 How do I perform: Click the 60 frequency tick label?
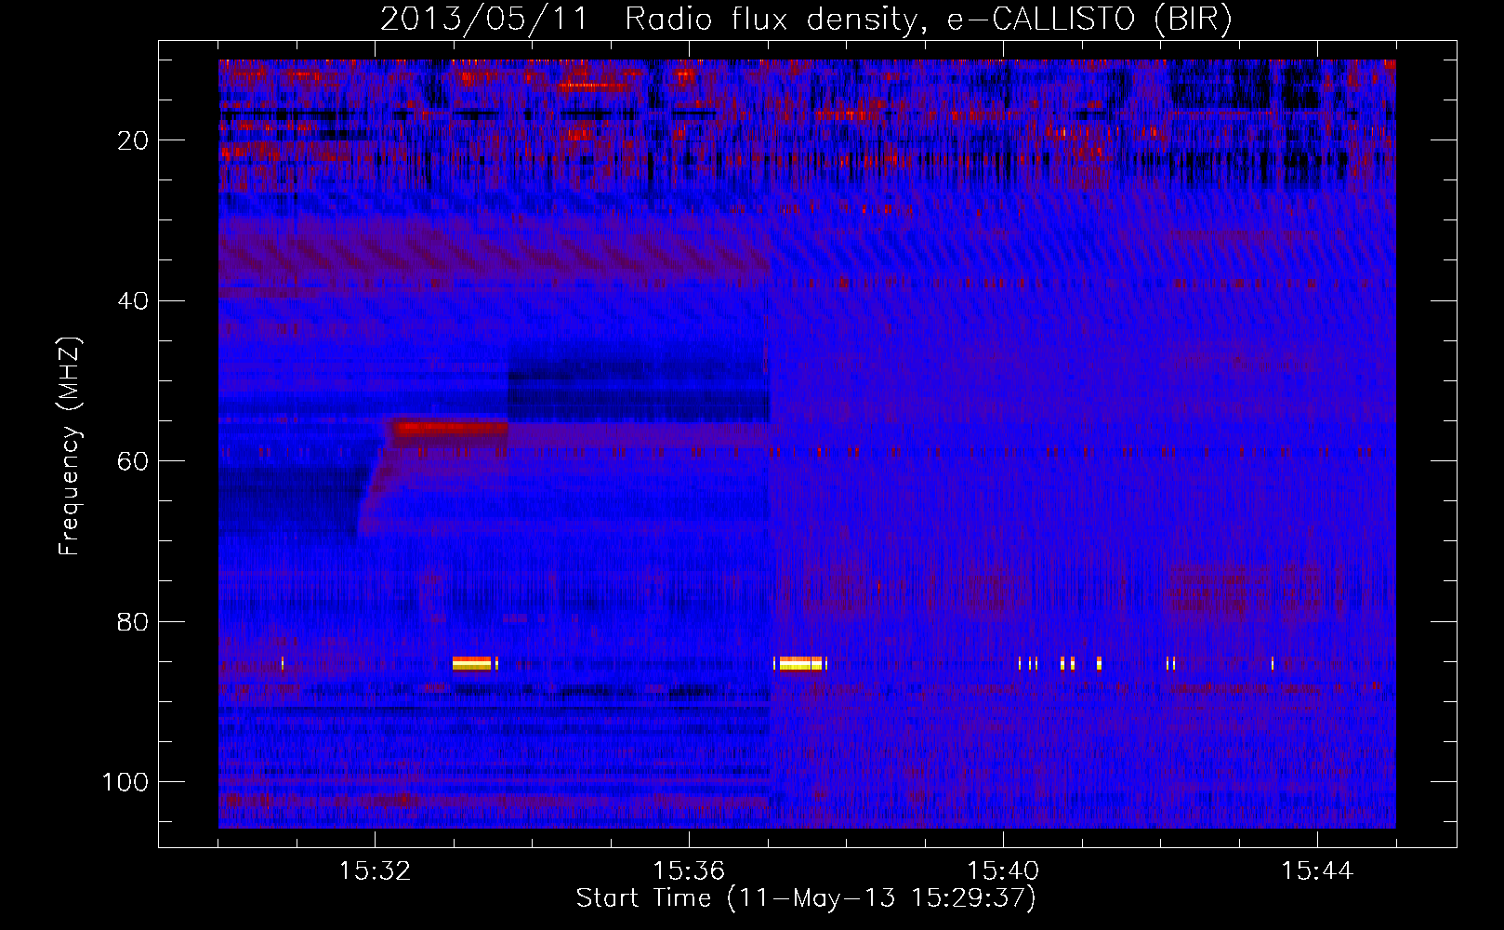click(133, 462)
